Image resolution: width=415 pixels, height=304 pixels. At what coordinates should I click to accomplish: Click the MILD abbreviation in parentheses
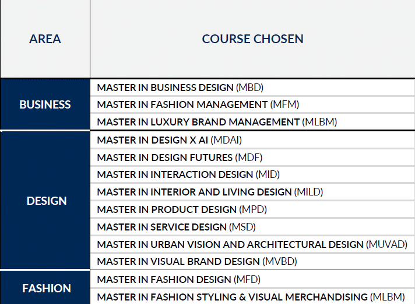pyautogui.click(x=308, y=192)
